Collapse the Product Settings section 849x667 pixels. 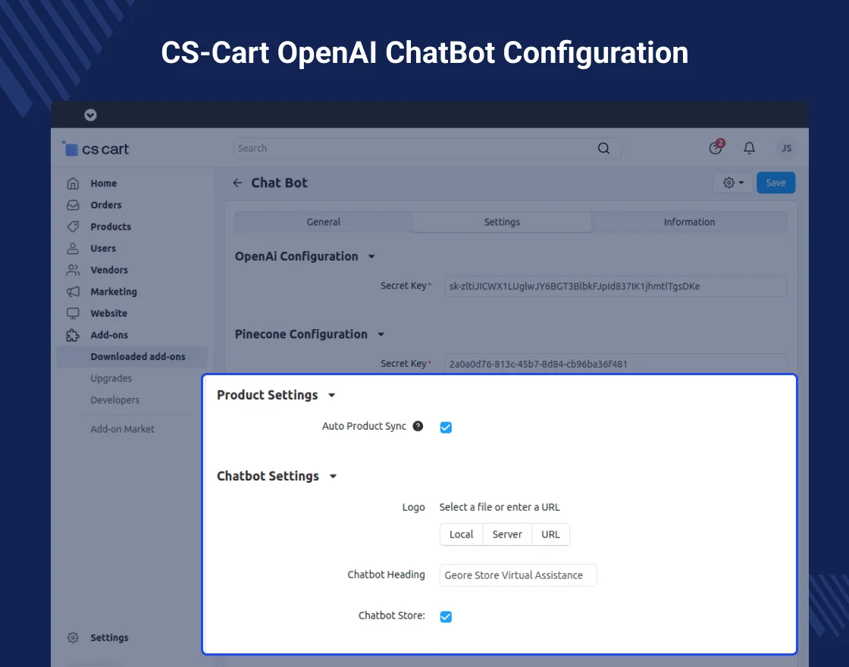[331, 396]
